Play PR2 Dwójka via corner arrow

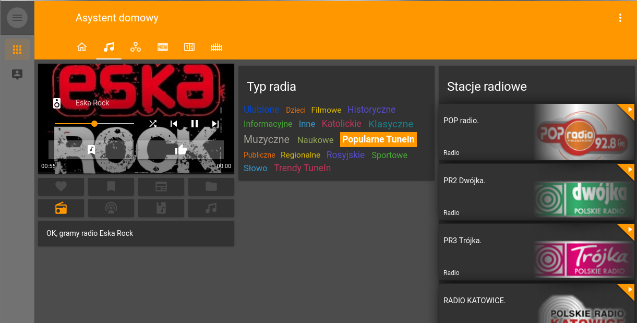(629, 169)
